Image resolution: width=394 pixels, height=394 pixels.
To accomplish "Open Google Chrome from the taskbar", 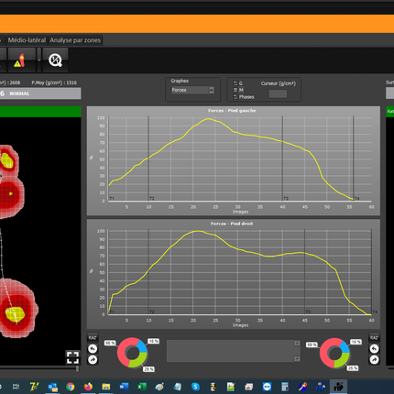I will click(x=71, y=387).
